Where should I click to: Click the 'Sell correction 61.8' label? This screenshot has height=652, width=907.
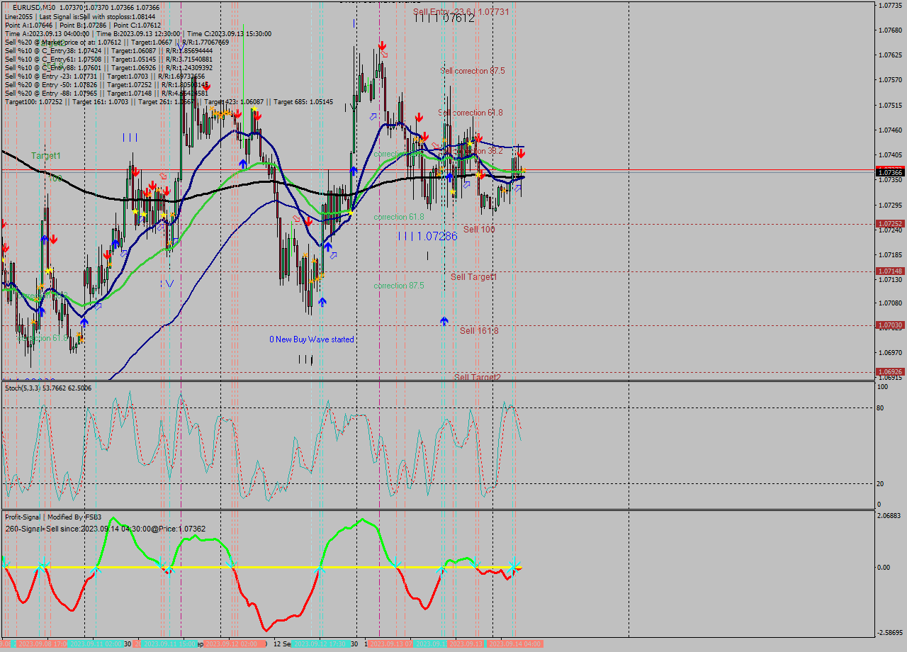tap(471, 113)
